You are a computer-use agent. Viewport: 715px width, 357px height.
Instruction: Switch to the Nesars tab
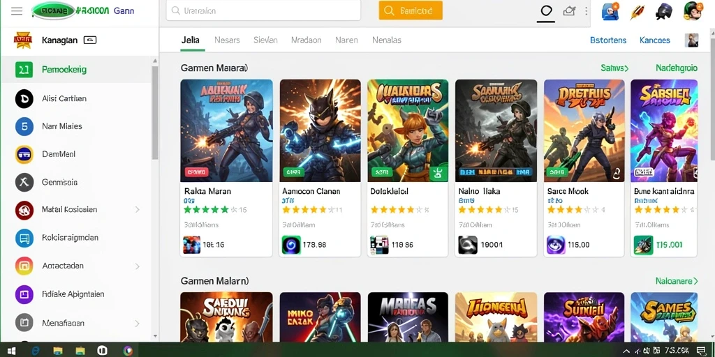(x=227, y=40)
